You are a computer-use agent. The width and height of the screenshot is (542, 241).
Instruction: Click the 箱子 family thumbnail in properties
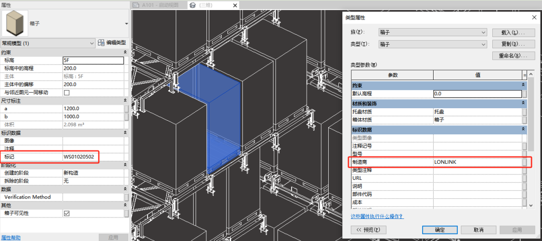(15, 23)
